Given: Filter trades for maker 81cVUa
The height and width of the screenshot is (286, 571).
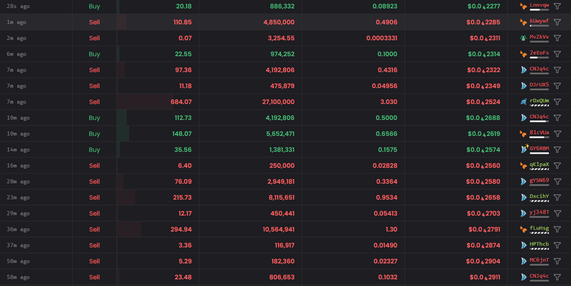Looking at the screenshot, I should 557,134.
